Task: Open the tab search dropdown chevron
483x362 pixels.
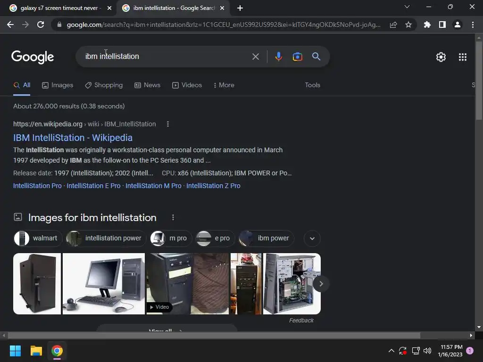Action: click(x=407, y=7)
